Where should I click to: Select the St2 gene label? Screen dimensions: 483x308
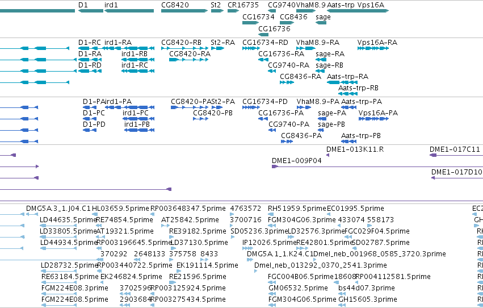[216, 5]
